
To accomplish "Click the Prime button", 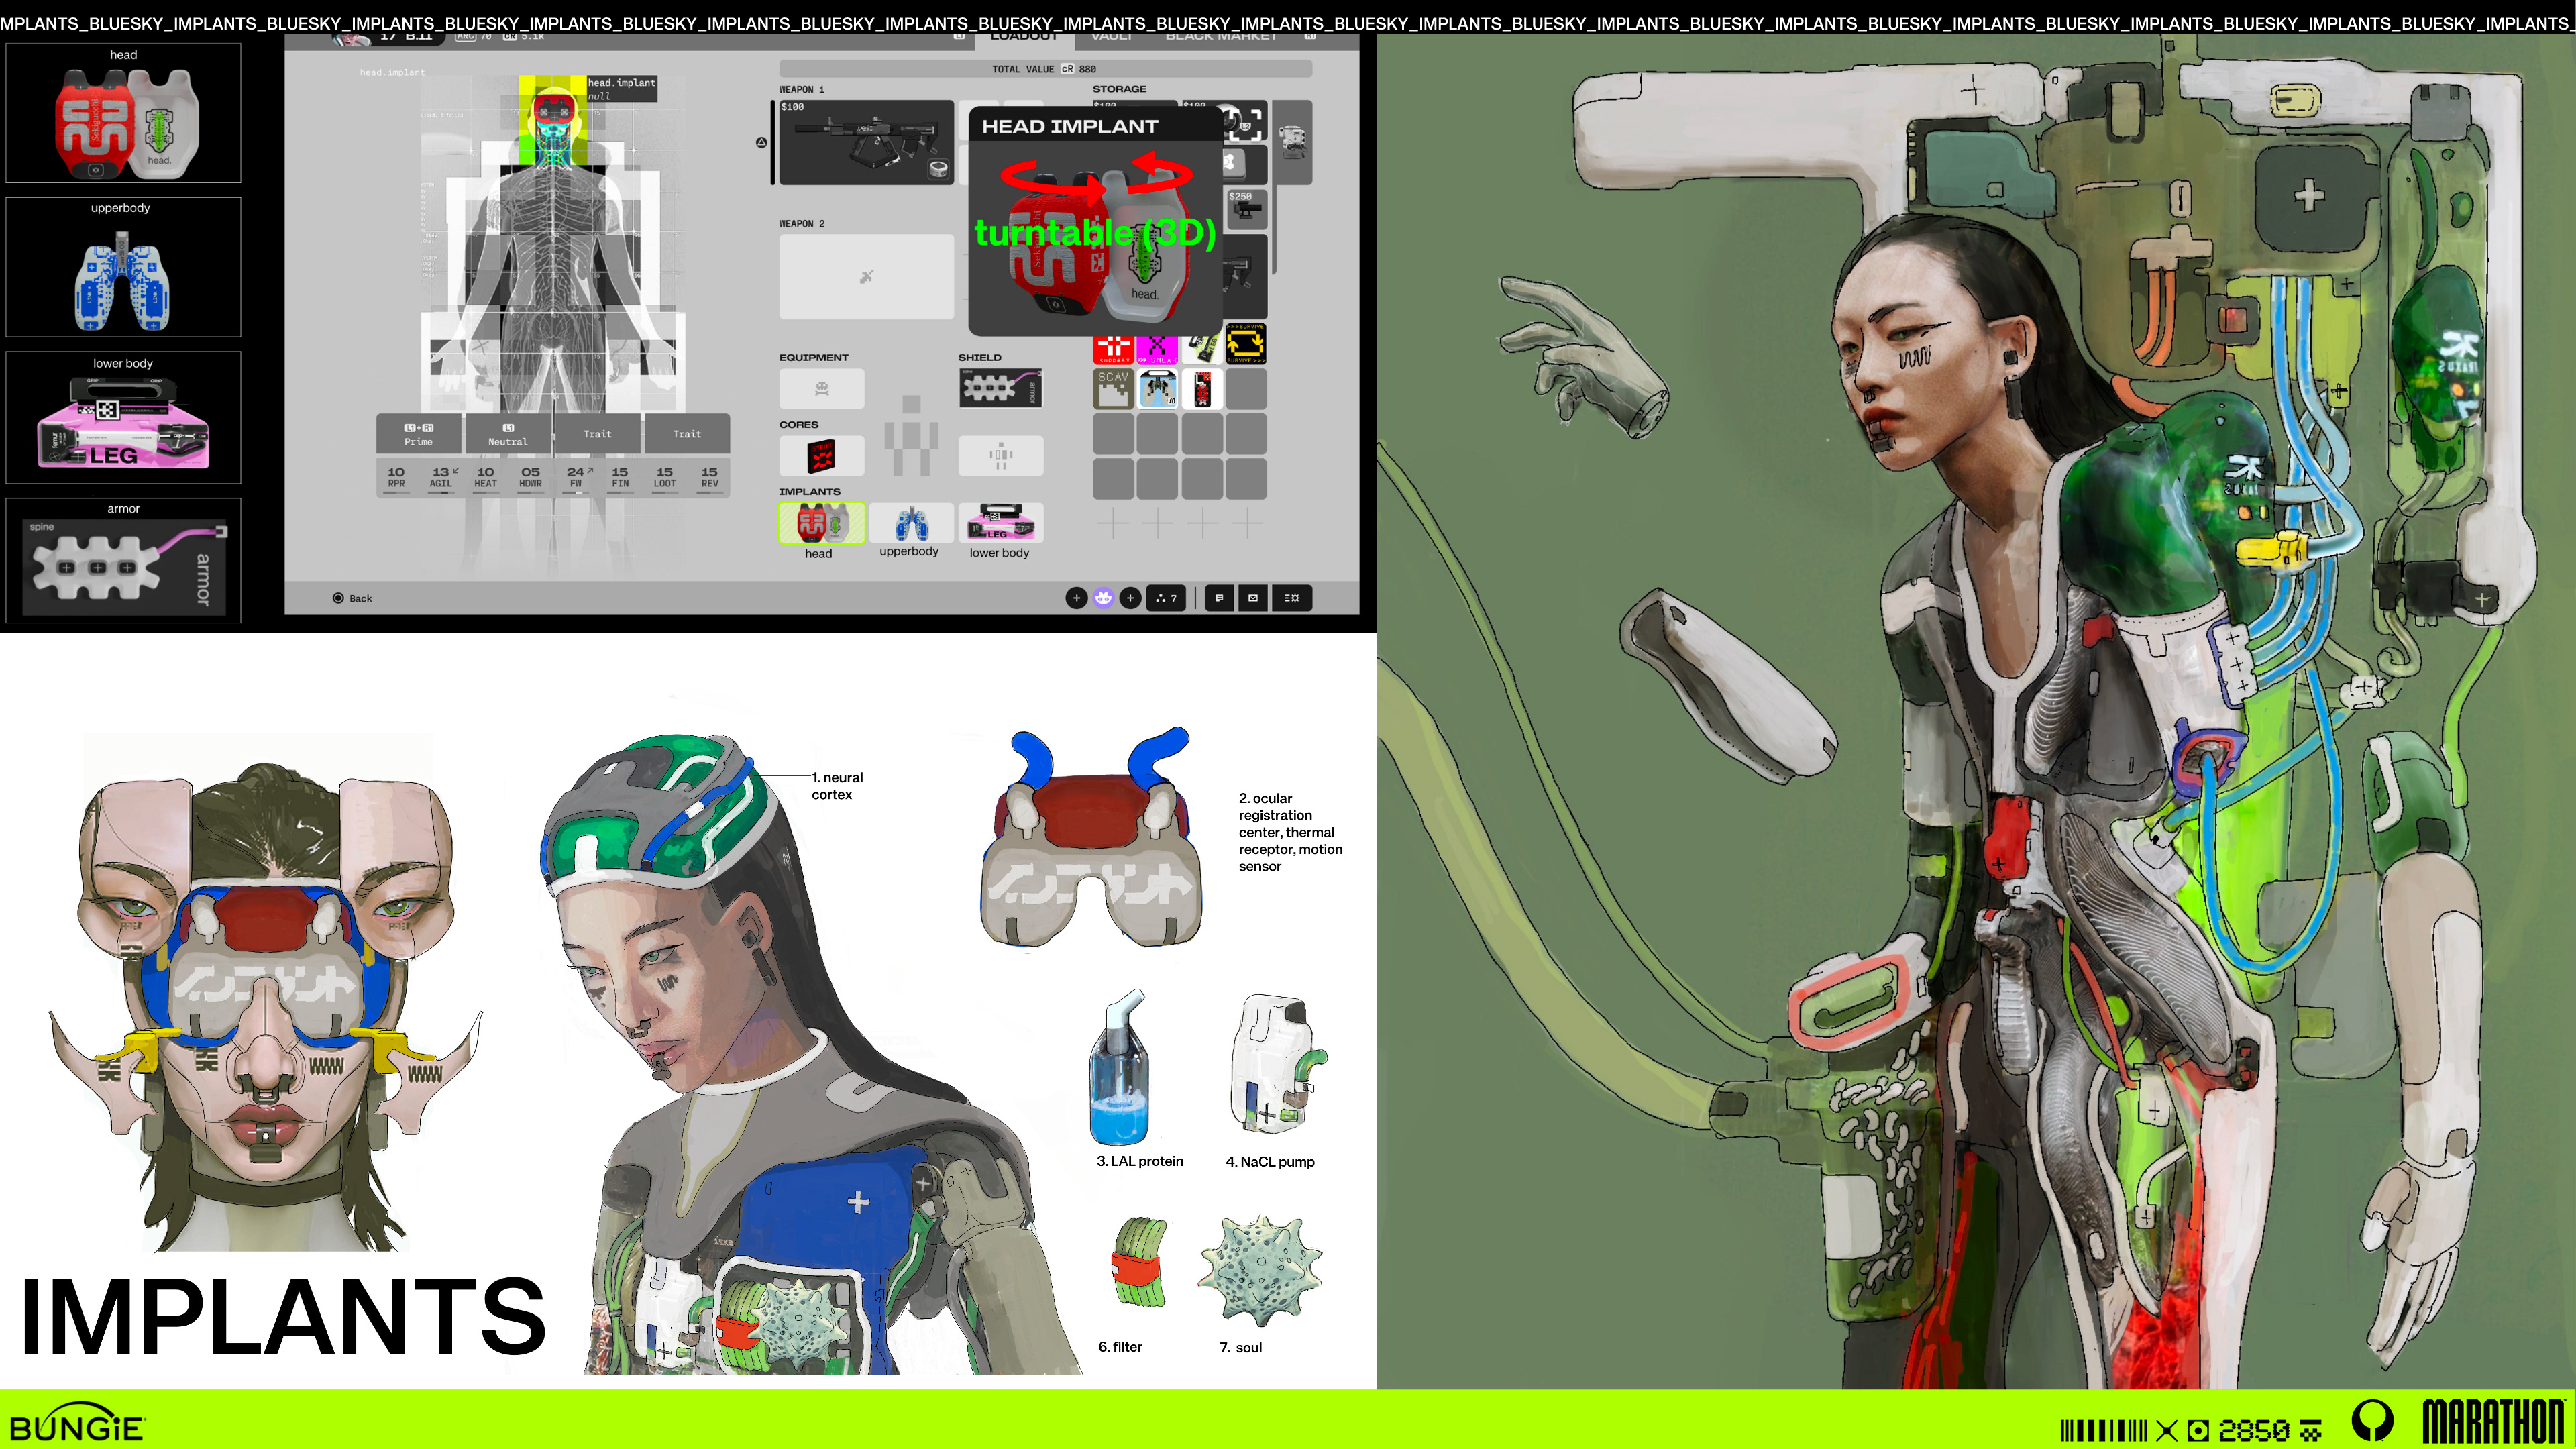I will point(419,434).
